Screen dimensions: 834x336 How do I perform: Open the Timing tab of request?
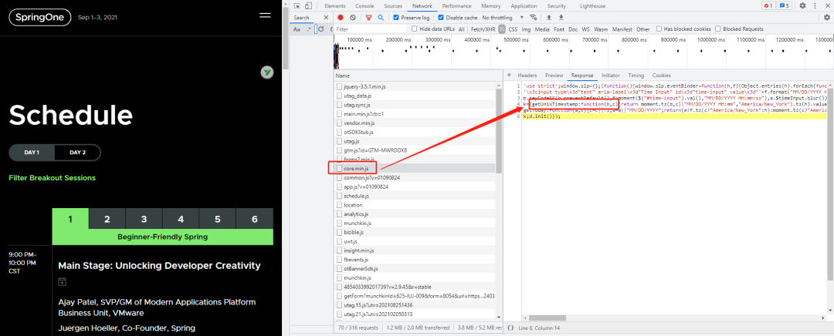tap(636, 76)
